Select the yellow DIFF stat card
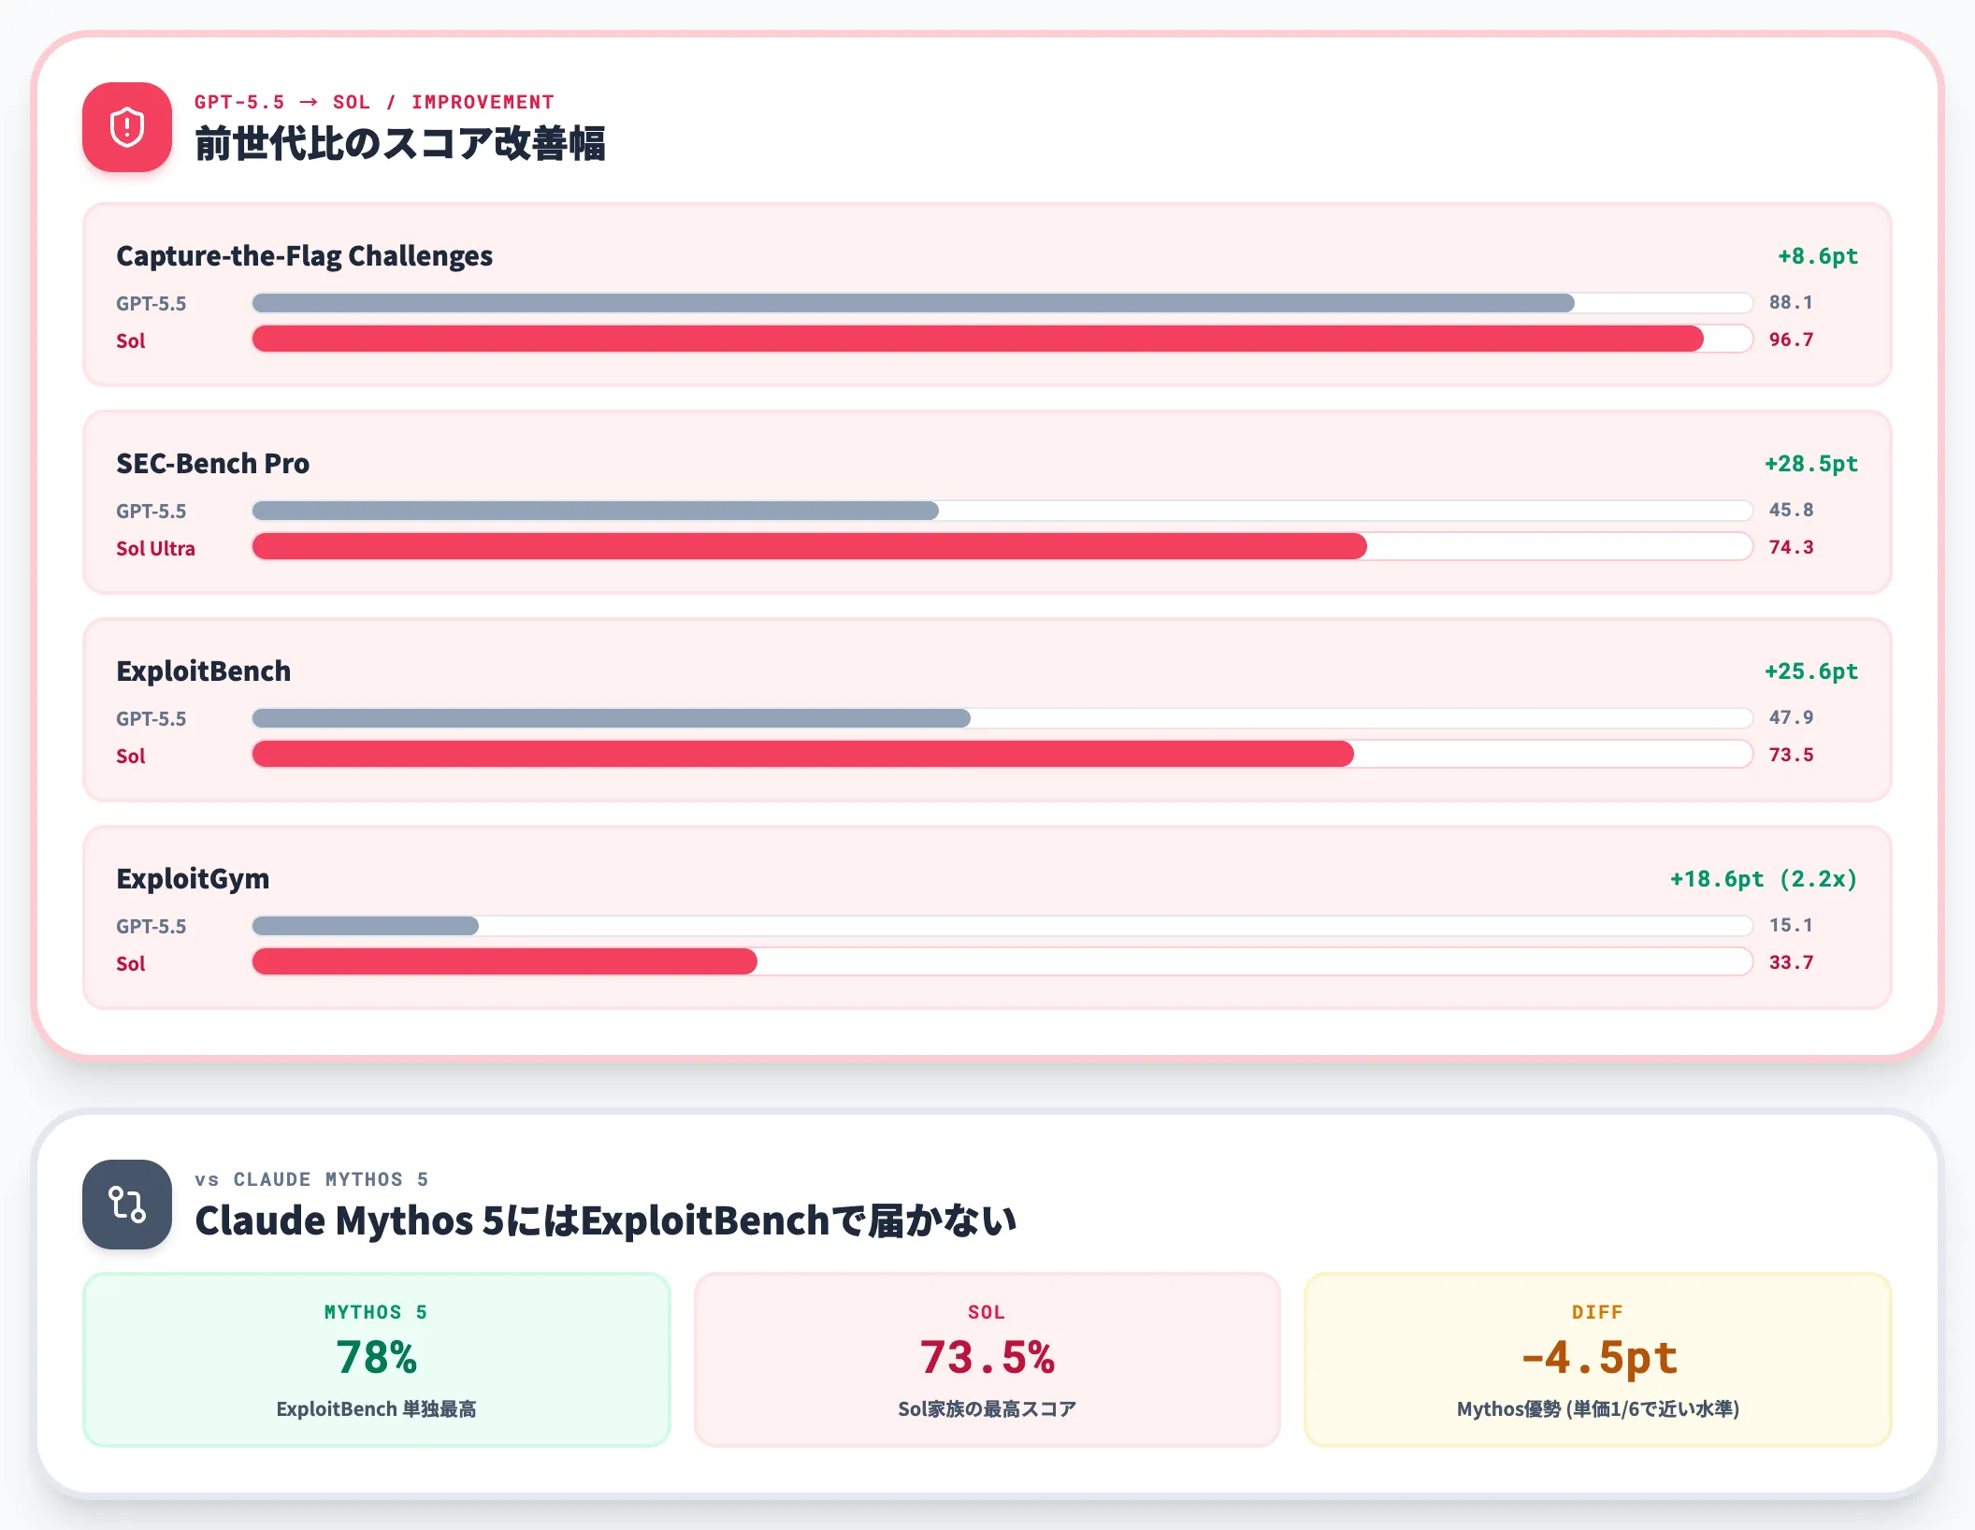The height and width of the screenshot is (1530, 1975). (1598, 1360)
